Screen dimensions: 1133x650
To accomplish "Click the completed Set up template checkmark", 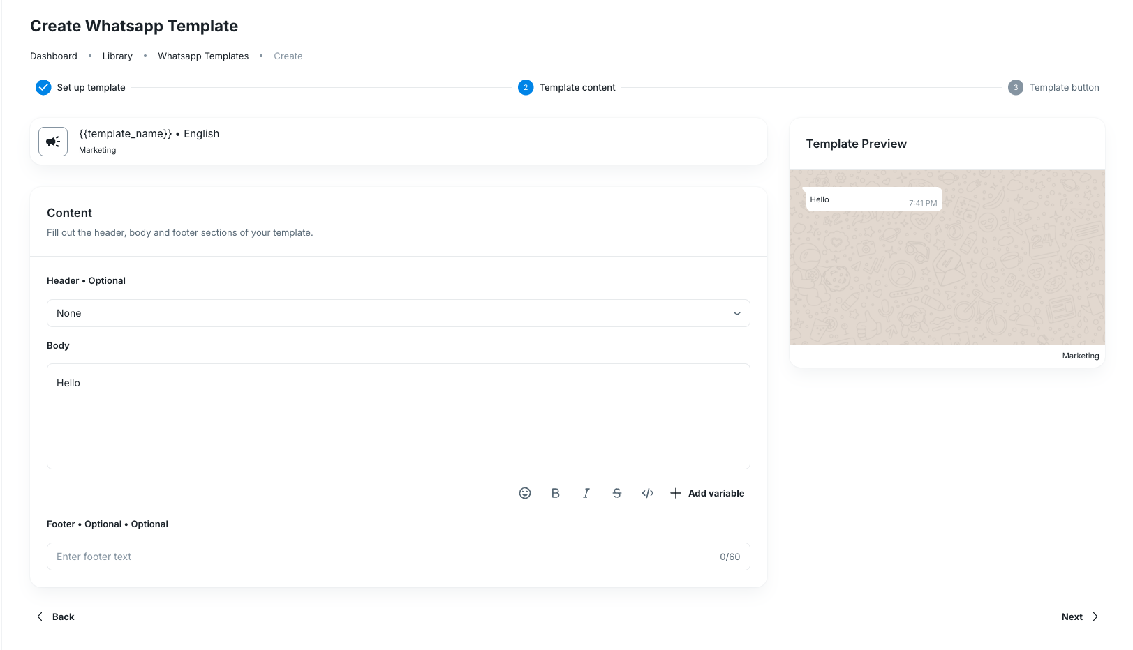I will [x=43, y=87].
